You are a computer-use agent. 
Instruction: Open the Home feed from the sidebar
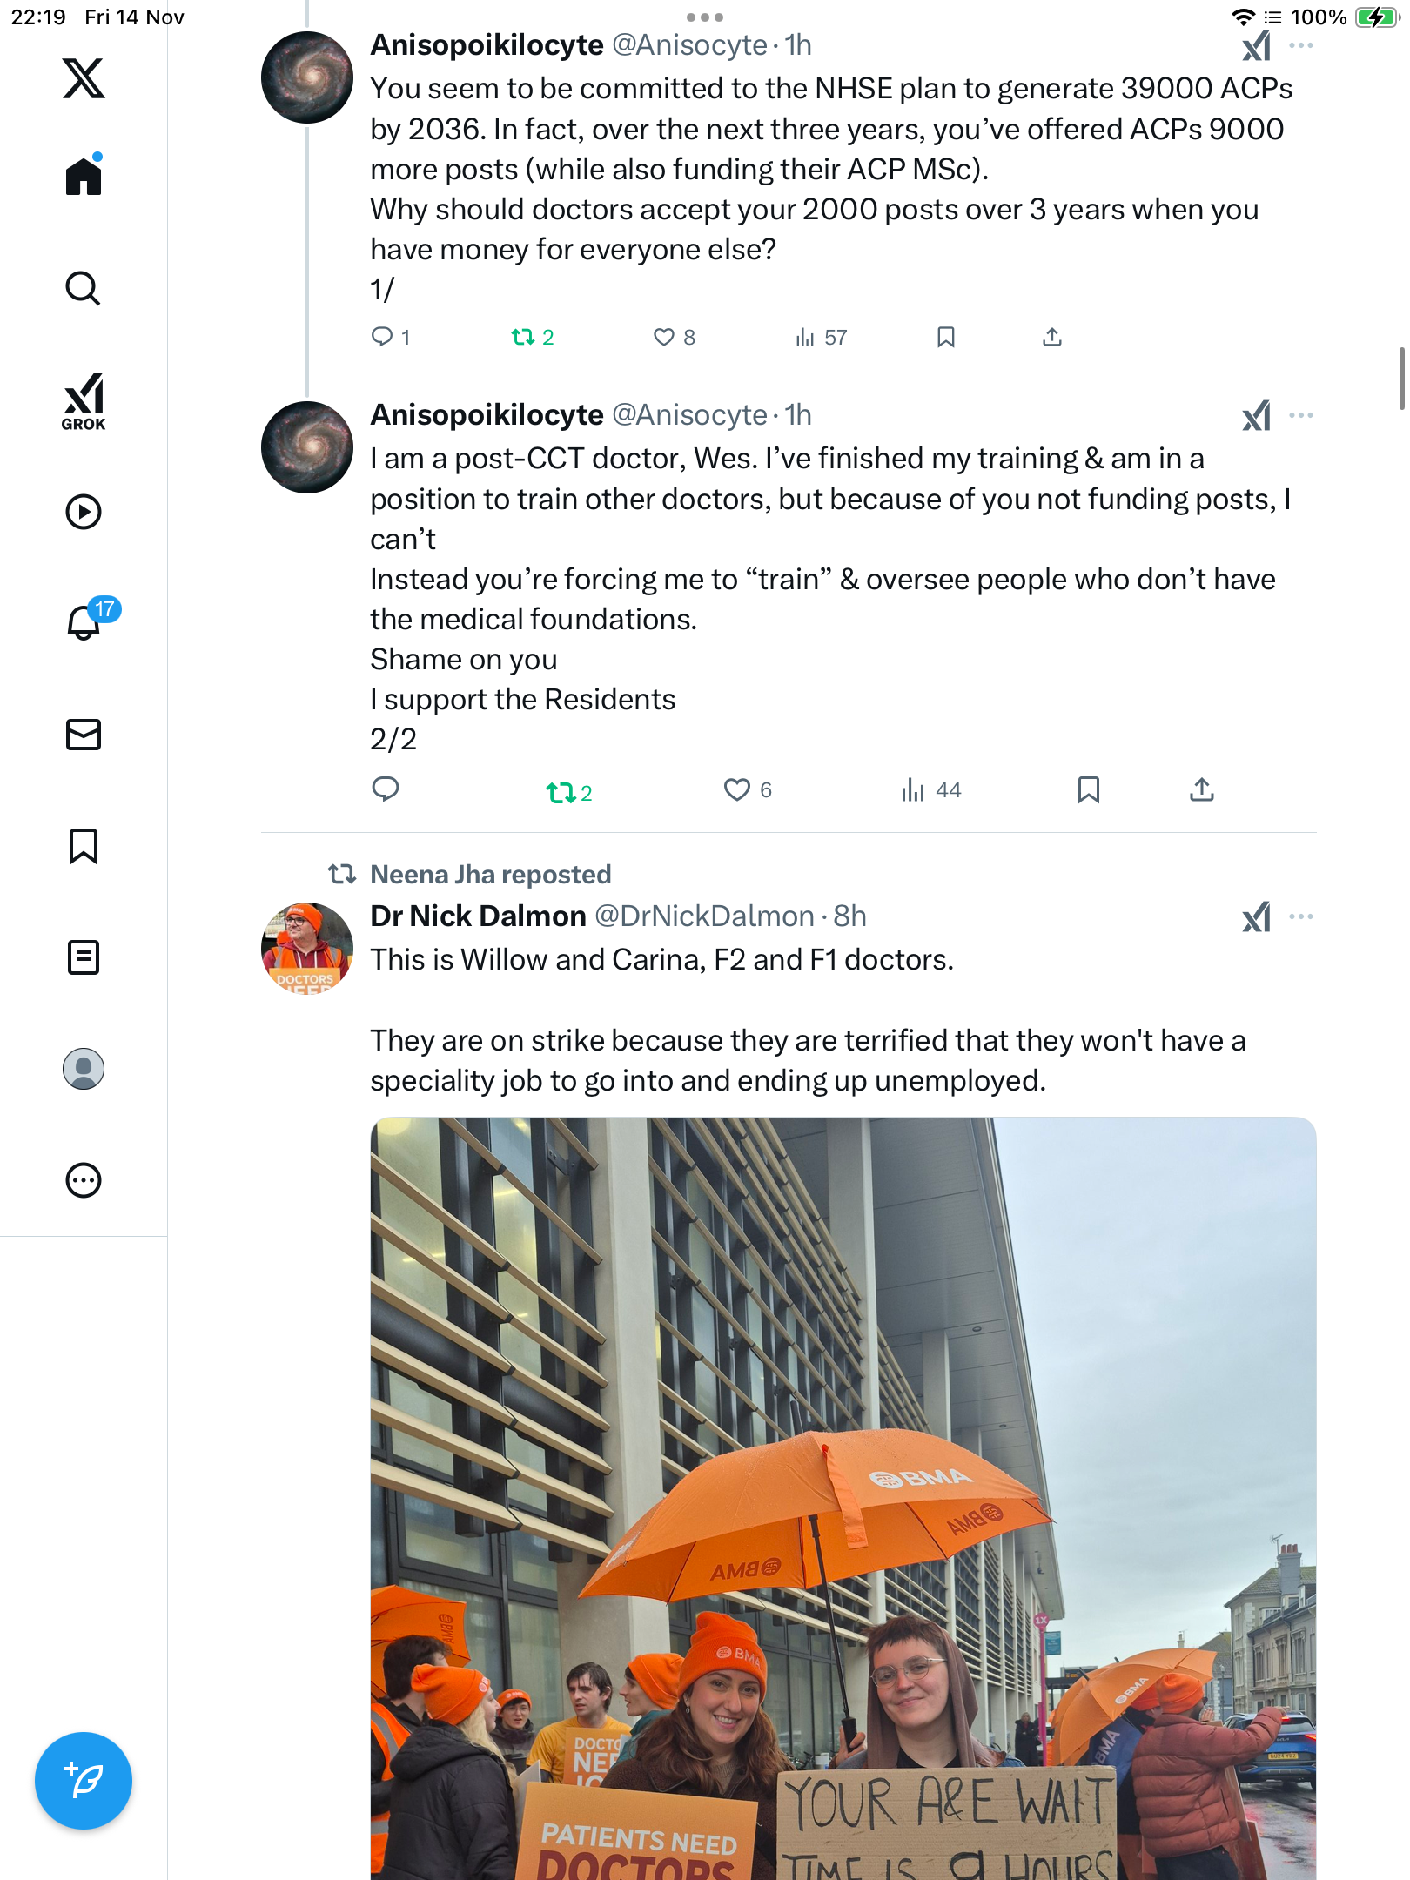pyautogui.click(x=84, y=177)
